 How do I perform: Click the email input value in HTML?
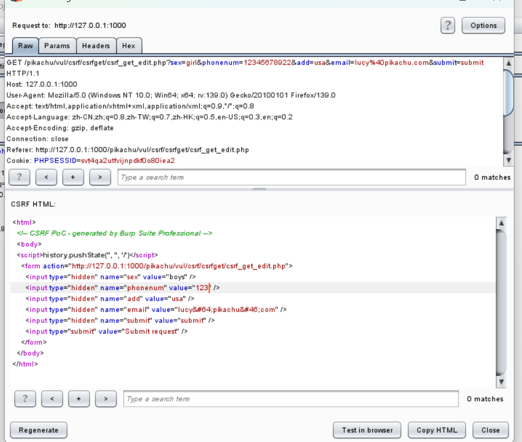point(227,310)
